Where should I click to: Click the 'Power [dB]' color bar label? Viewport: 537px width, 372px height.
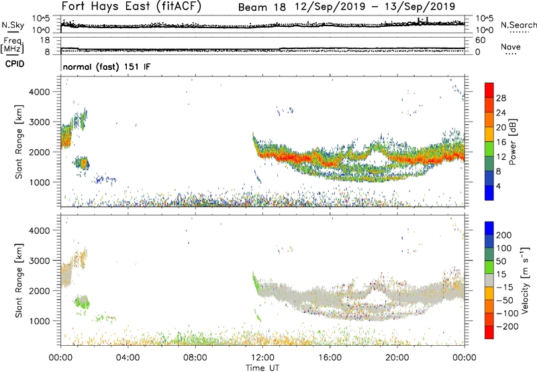512,142
